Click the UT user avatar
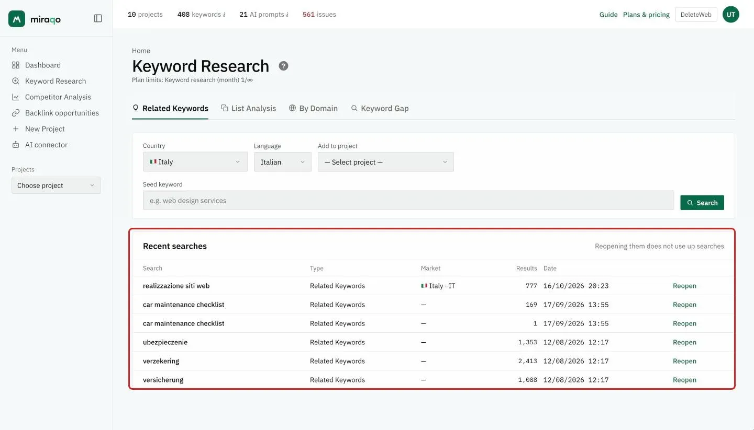The image size is (754, 430). click(x=731, y=15)
